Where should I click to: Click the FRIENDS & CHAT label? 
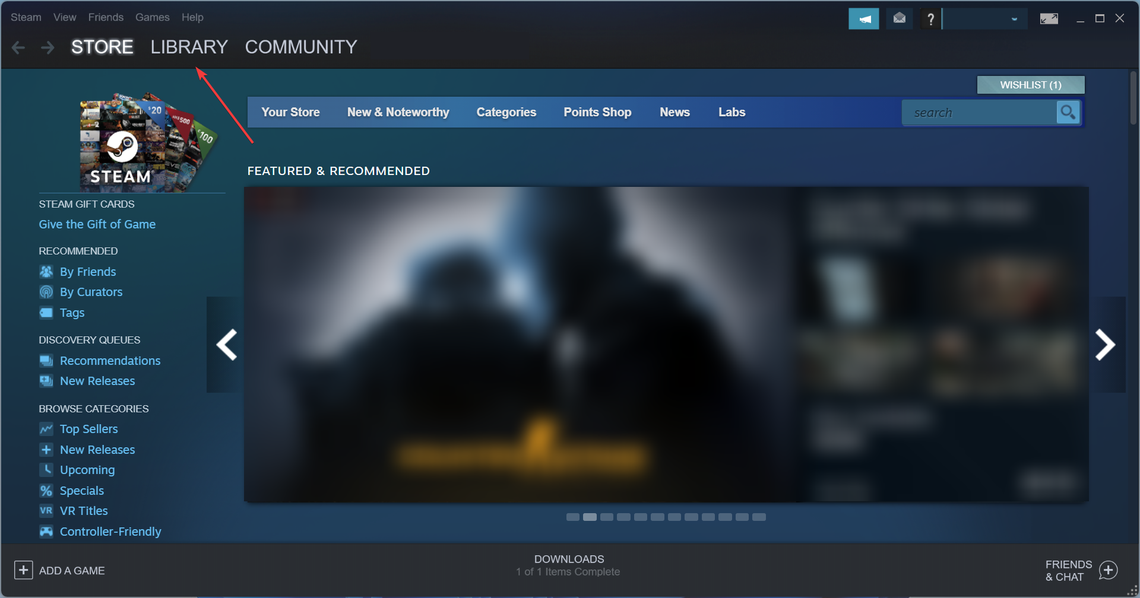tap(1069, 571)
